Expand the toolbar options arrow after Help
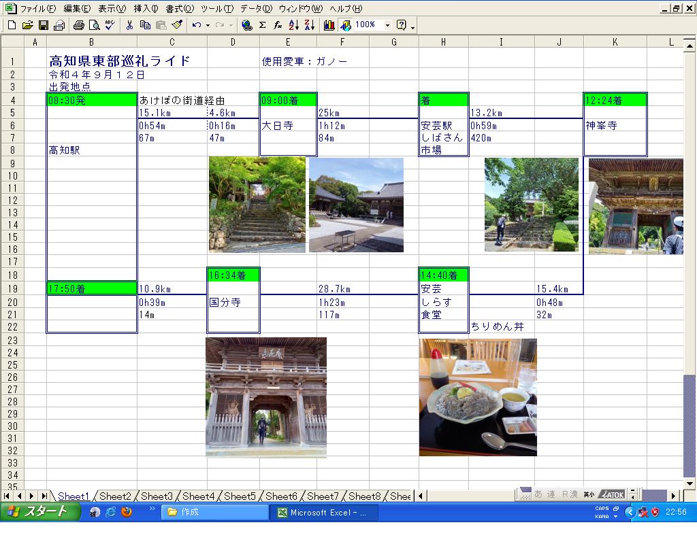 [x=413, y=27]
